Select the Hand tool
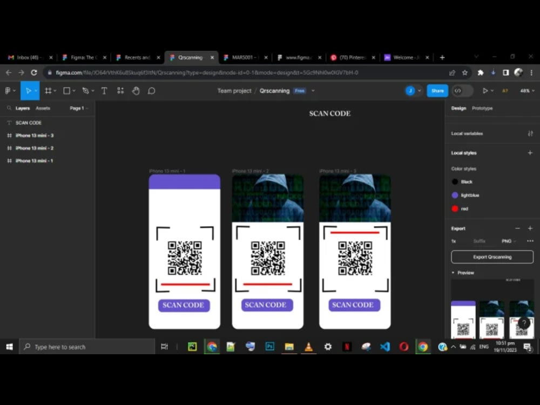 pos(136,91)
